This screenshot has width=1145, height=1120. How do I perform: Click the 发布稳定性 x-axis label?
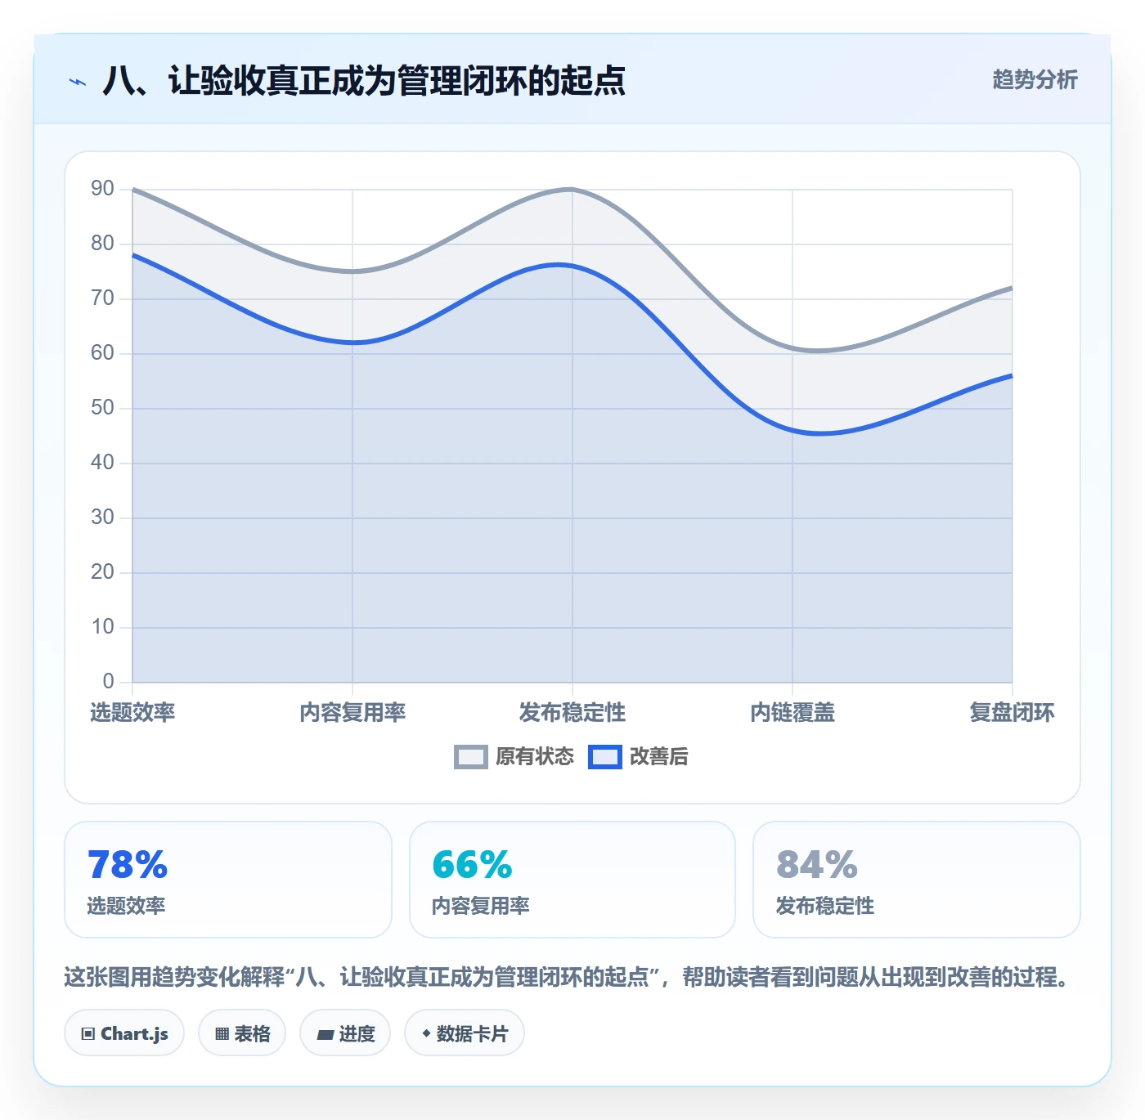pos(572,713)
